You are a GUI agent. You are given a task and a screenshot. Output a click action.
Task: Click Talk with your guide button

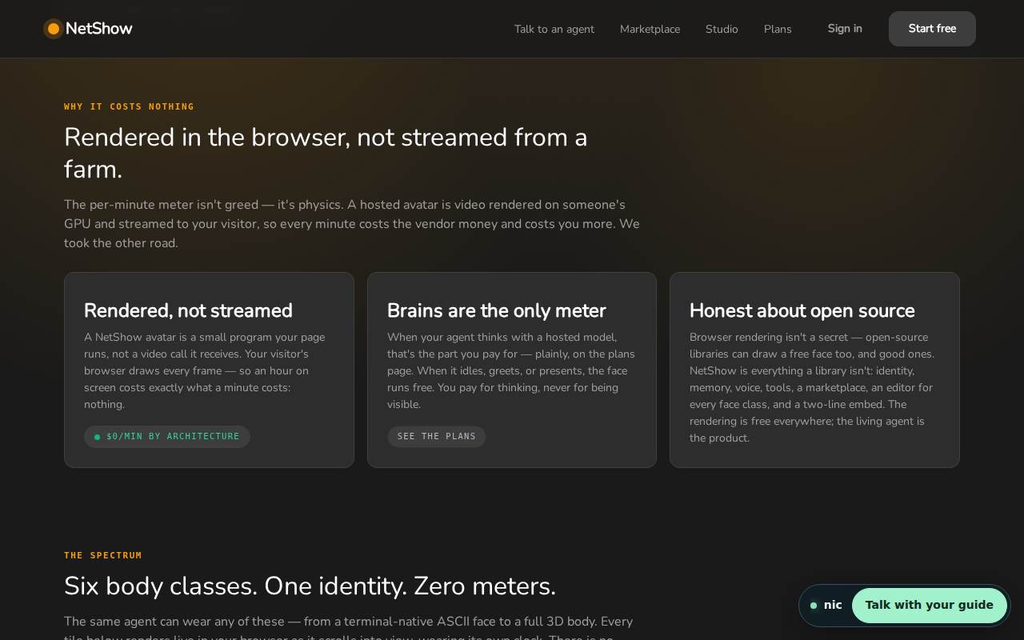click(929, 605)
